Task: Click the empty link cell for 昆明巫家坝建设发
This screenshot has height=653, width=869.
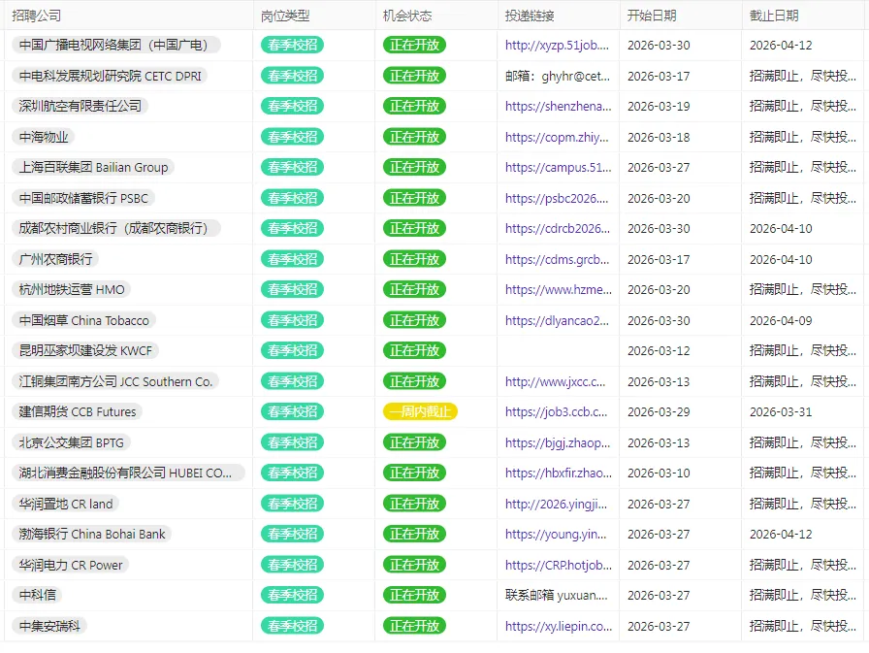Action: point(558,350)
